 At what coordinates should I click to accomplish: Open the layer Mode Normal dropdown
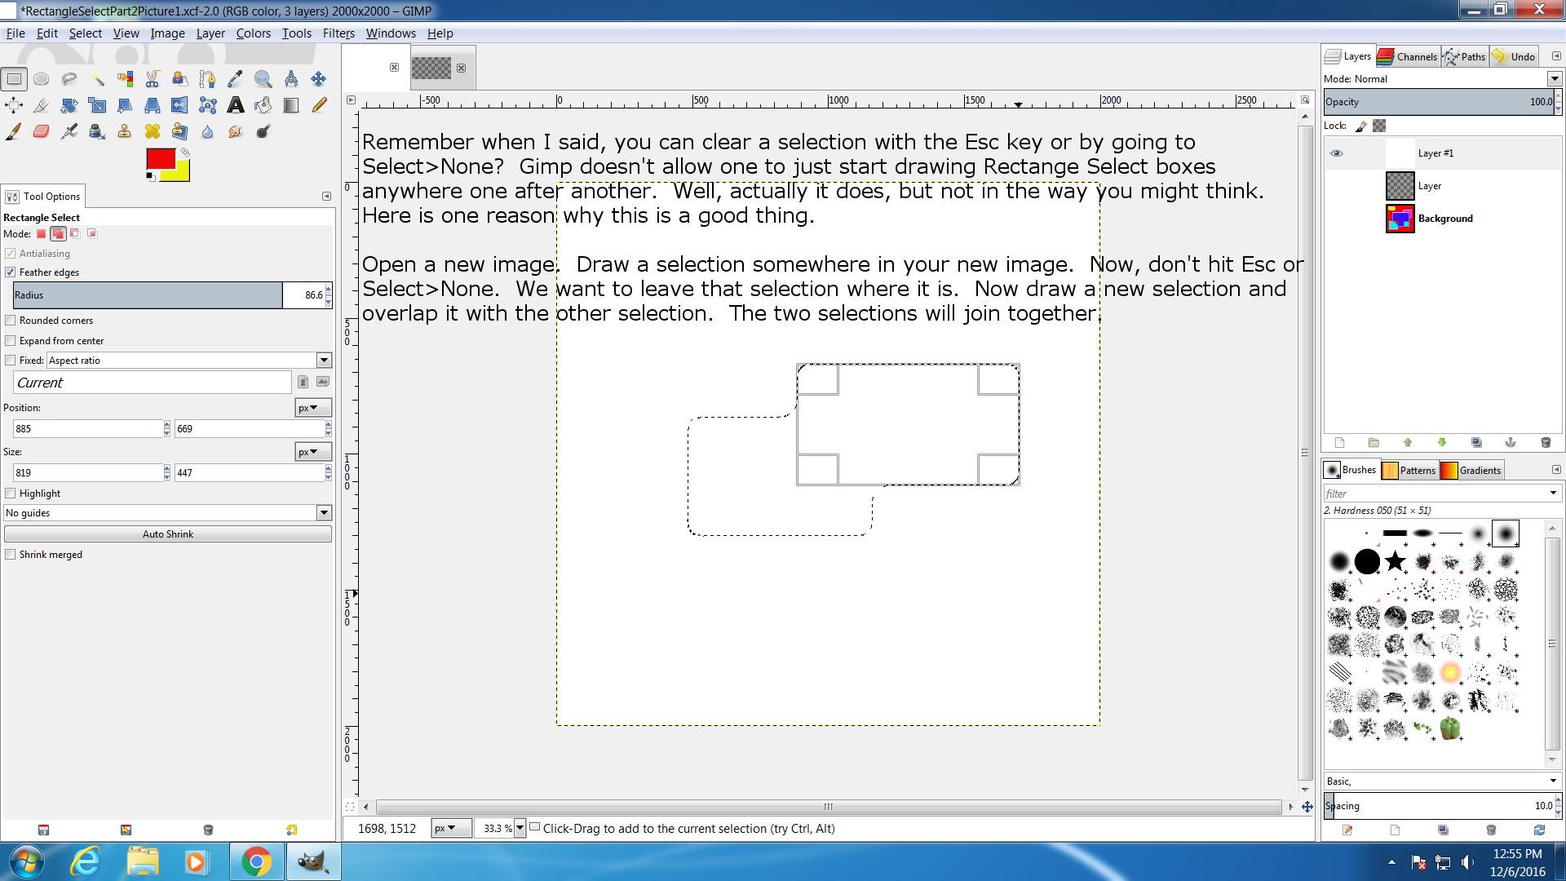point(1554,79)
